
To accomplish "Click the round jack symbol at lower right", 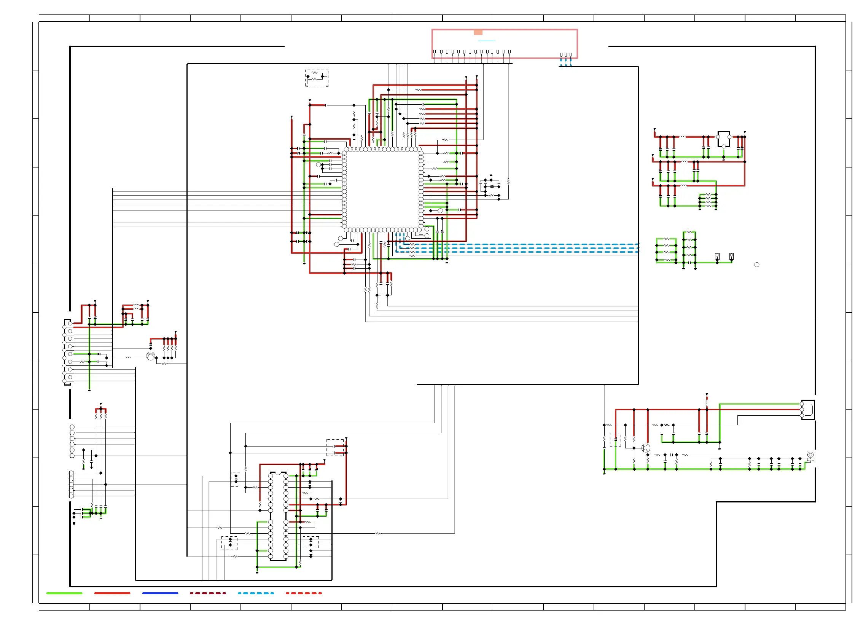I will [x=810, y=455].
